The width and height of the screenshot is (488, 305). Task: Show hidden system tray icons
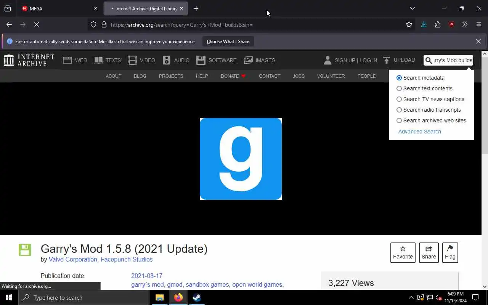coord(411,297)
